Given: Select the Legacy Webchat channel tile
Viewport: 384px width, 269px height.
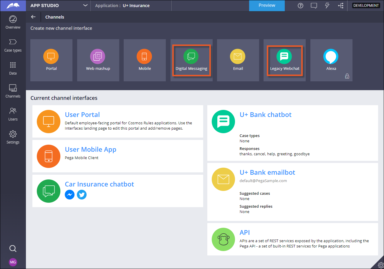Looking at the screenshot, I should point(284,60).
